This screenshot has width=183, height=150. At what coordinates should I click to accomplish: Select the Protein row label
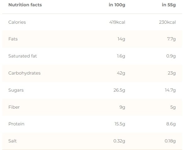pyautogui.click(x=16, y=124)
